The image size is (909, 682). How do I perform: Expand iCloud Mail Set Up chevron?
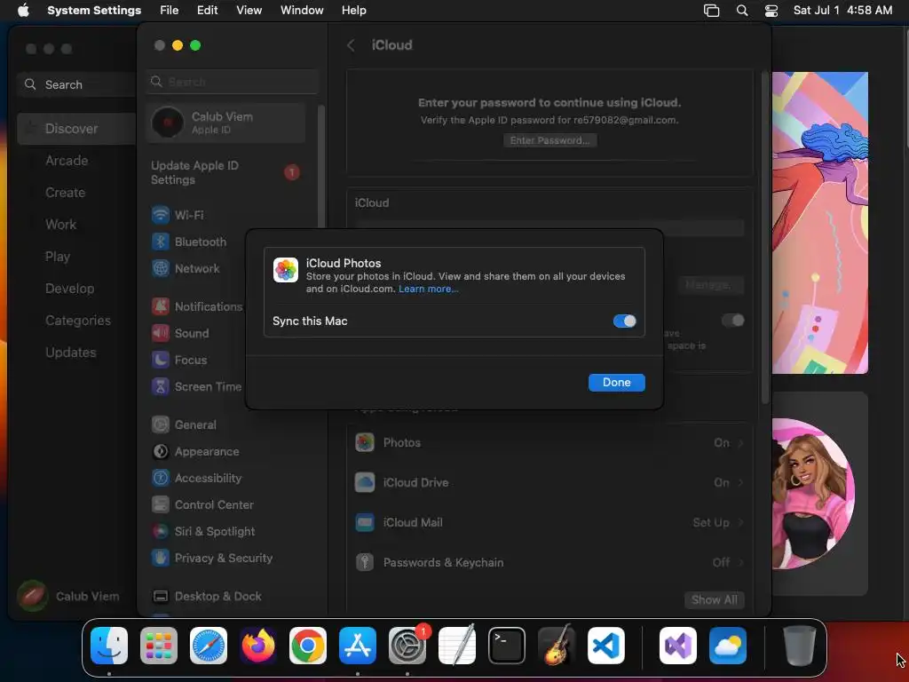[x=740, y=523]
